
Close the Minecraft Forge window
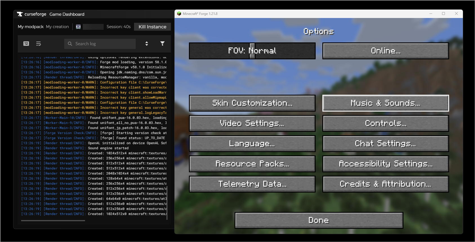coord(456,13)
